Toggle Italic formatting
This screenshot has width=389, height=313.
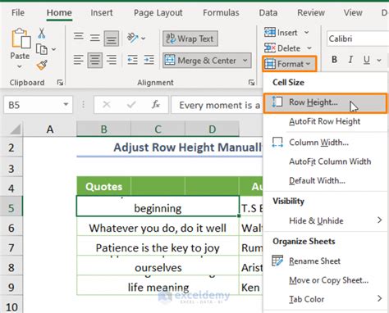click(x=350, y=60)
